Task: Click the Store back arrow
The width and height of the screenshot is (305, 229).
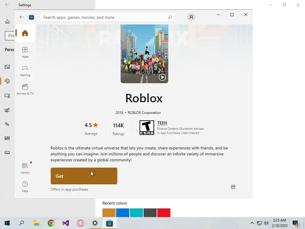Action: coord(21,17)
